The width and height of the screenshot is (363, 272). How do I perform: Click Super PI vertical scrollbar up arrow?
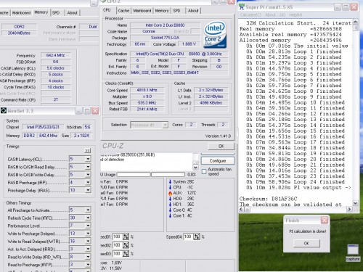[355, 22]
